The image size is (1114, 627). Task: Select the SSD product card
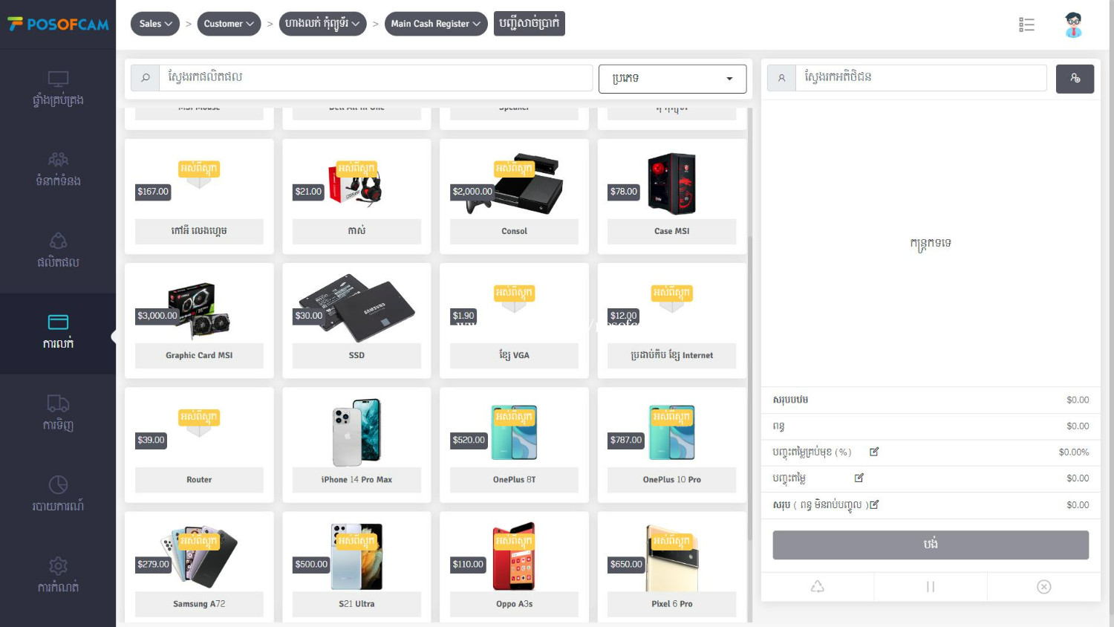(356, 321)
